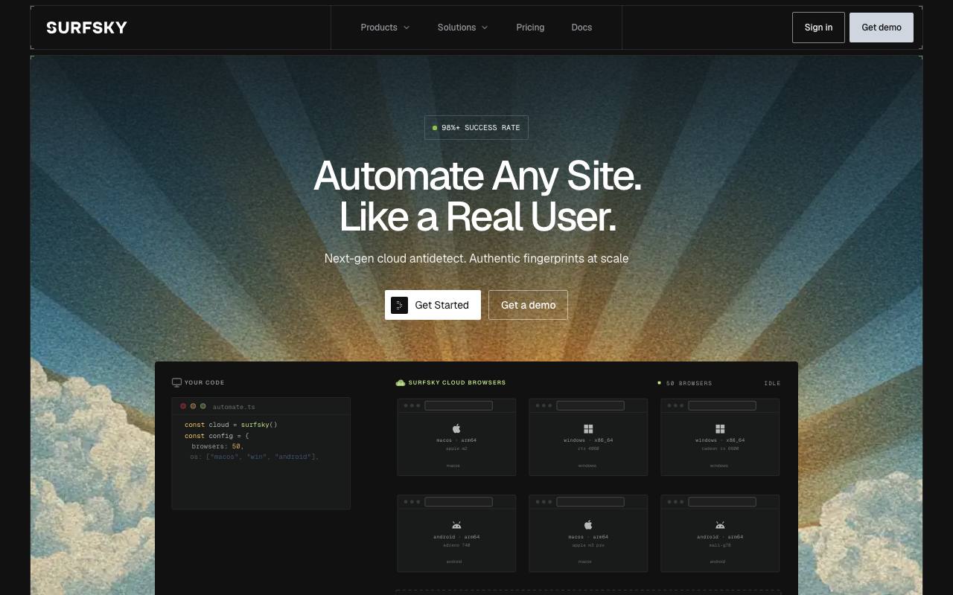Click the Windows icon in radeon rx 6600 card
This screenshot has width=953, height=595.
(x=720, y=428)
